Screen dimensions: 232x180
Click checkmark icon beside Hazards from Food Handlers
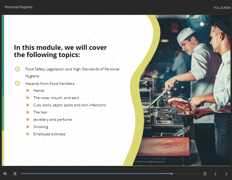coord(18,83)
